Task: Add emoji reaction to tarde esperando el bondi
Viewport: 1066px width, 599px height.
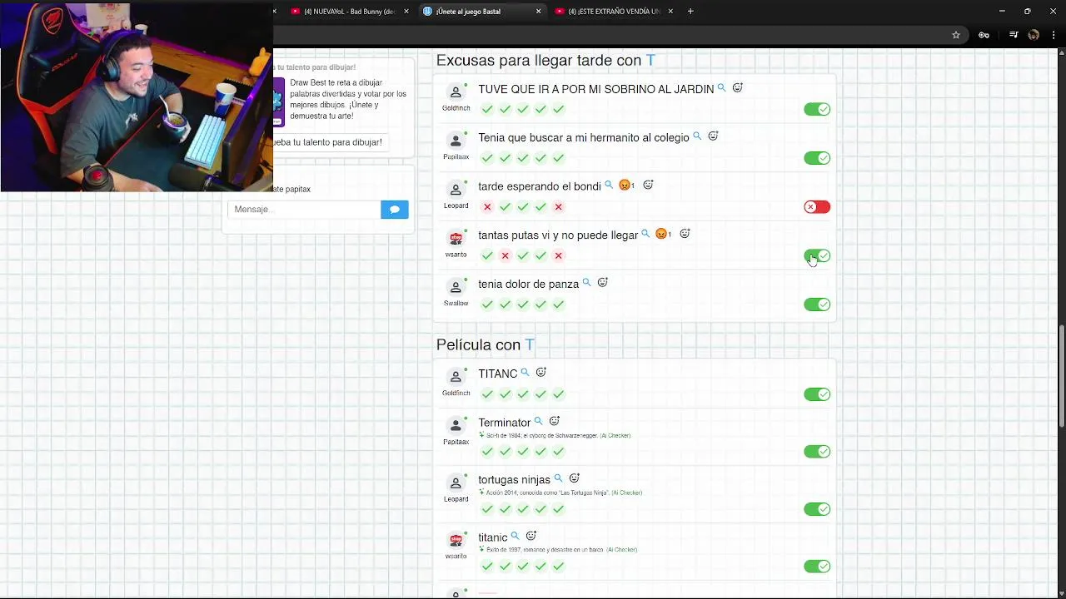Action: (x=648, y=185)
